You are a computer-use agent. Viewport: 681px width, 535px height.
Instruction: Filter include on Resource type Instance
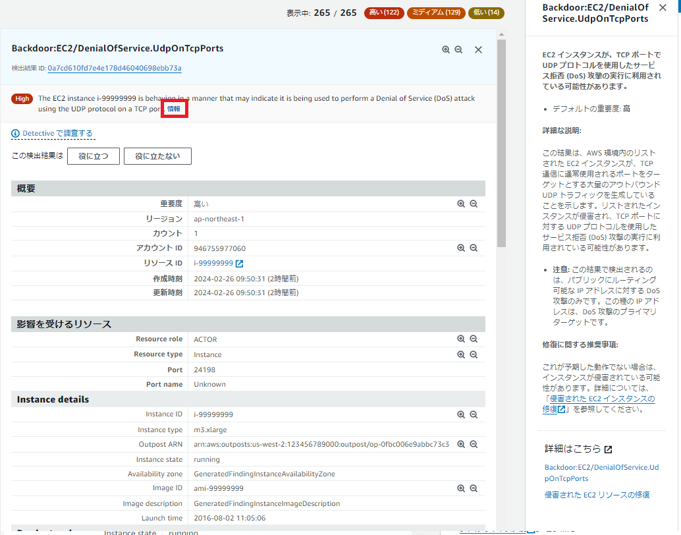pos(461,354)
